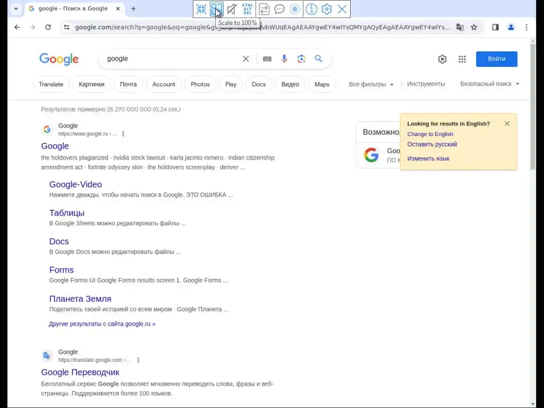This screenshot has height=408, width=544.
Task: Open three-dot menu for translate.google.com result
Action: 138,360
